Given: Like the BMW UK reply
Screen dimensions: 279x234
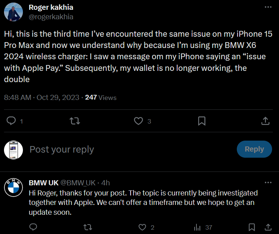Looking at the screenshot, I should (142, 227).
